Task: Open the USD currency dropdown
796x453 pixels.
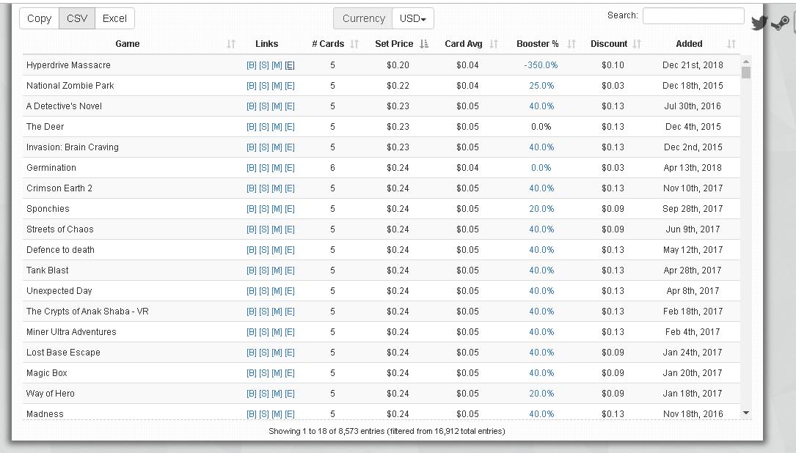Action: coord(413,18)
